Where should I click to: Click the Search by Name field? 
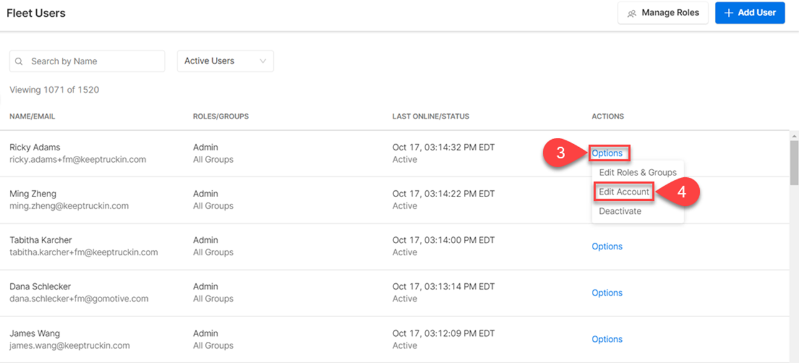click(x=94, y=61)
